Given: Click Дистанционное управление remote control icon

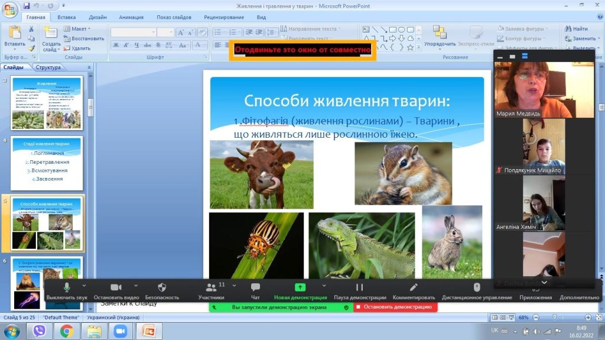Looking at the screenshot, I should (x=477, y=288).
